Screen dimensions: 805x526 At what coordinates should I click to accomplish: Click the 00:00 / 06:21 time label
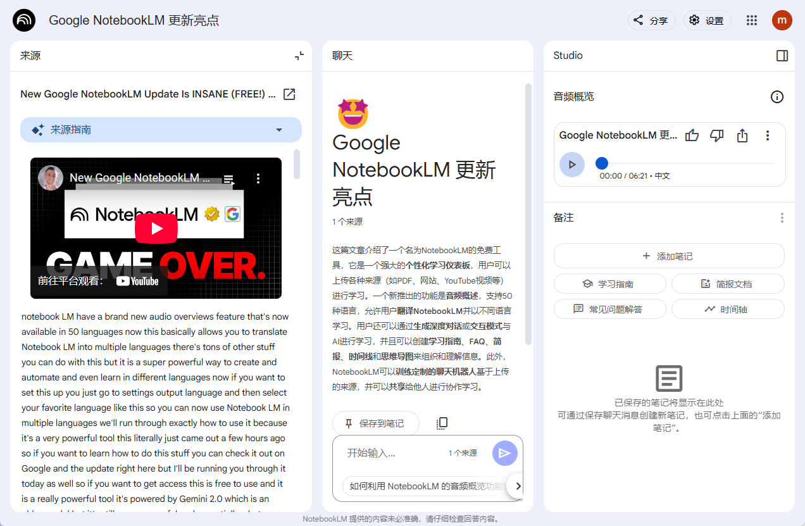coord(623,176)
